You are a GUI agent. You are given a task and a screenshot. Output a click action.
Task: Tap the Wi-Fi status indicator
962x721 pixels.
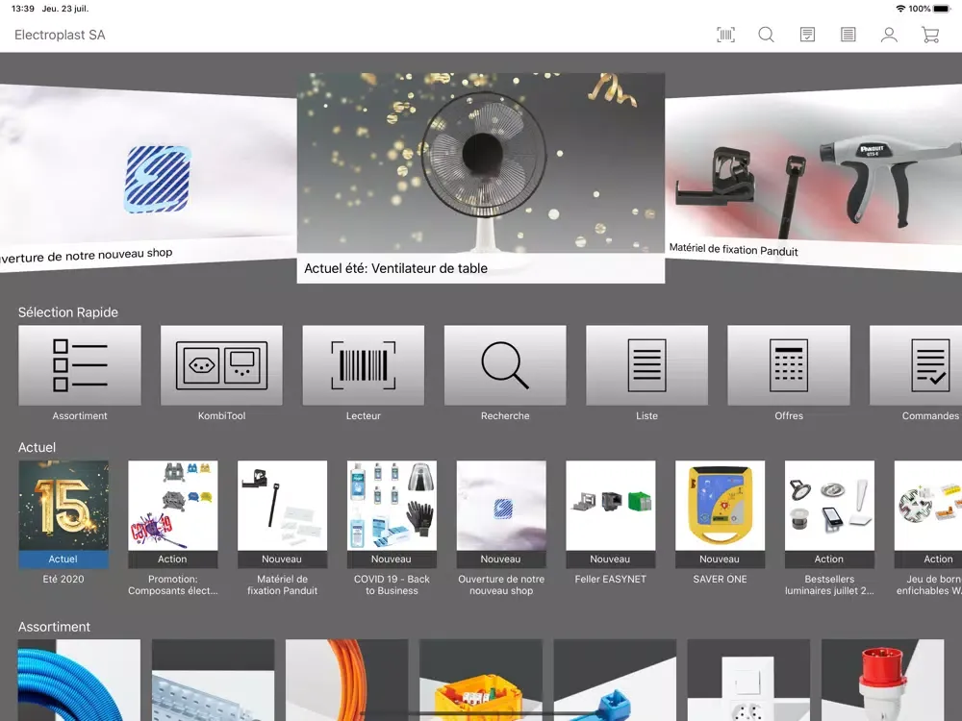pyautogui.click(x=900, y=9)
